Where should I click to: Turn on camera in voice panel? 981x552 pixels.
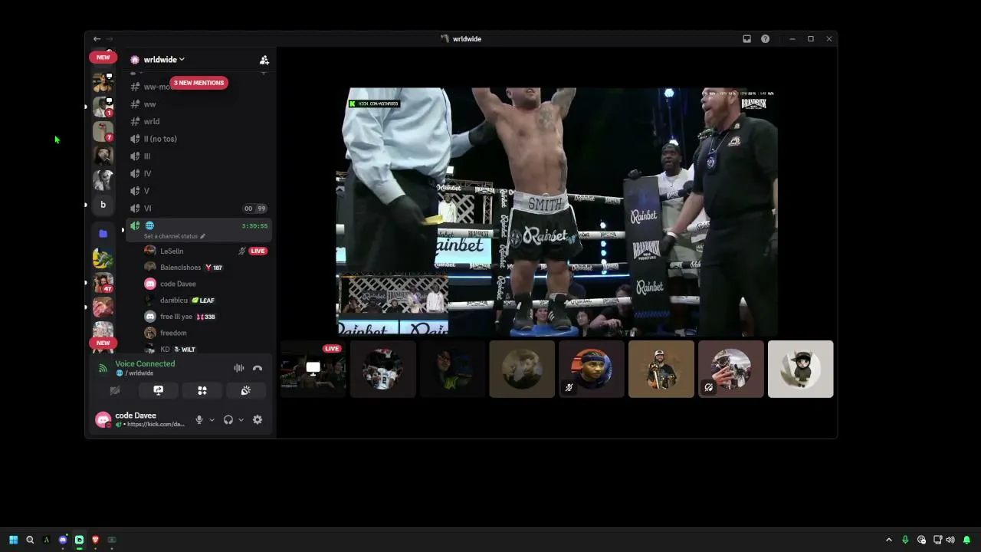(115, 390)
